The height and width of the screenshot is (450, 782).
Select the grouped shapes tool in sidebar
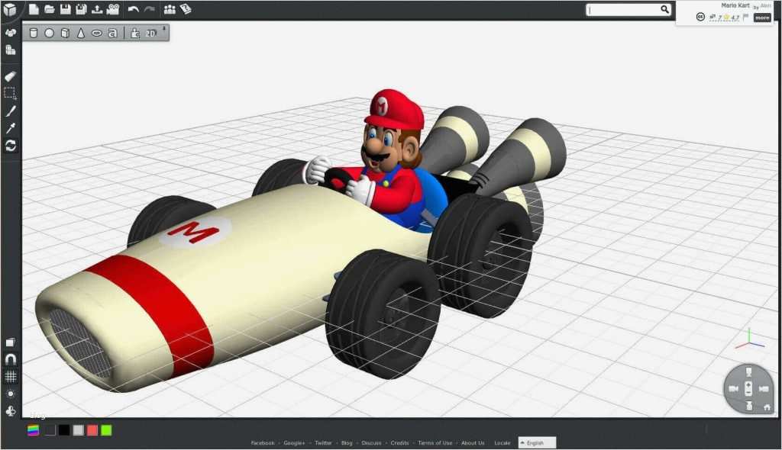pyautogui.click(x=11, y=33)
